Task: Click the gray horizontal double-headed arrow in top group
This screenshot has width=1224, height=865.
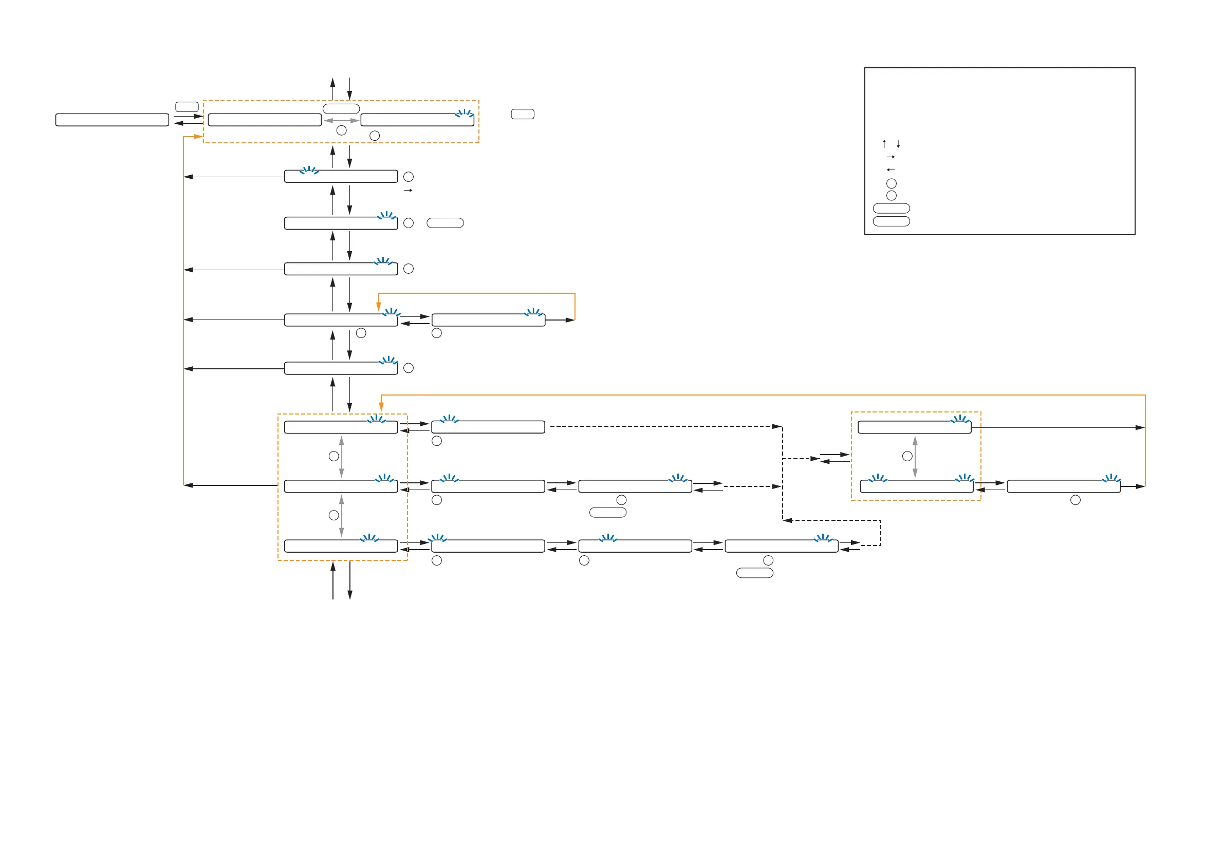Action: (341, 121)
